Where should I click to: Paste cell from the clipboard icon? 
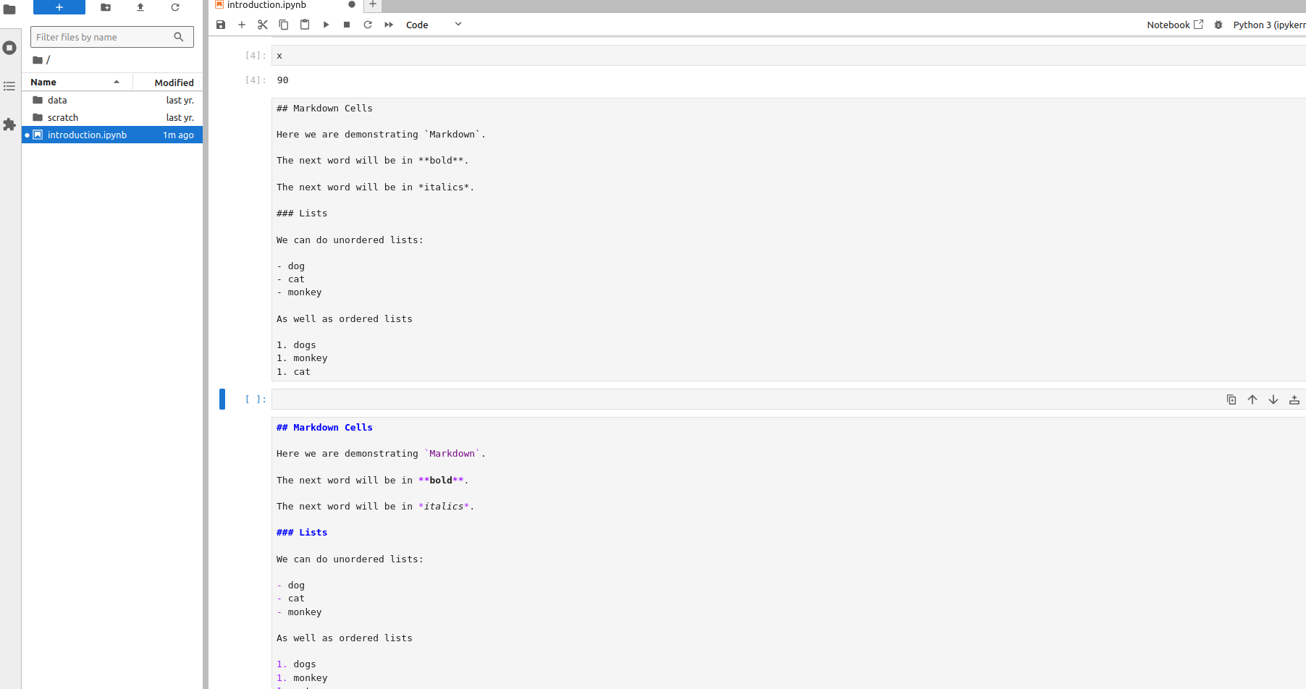305,25
